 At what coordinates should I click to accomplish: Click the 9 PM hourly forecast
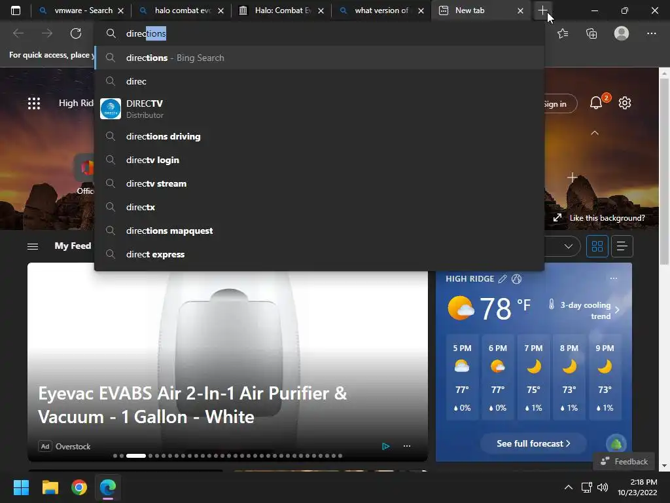(x=605, y=378)
